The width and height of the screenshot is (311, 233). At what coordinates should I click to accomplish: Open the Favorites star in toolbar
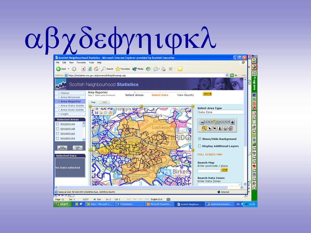122,69
